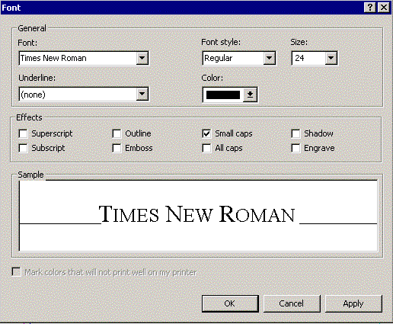Tick the Engrave checkbox
This screenshot has width=393, height=324.
coord(296,148)
